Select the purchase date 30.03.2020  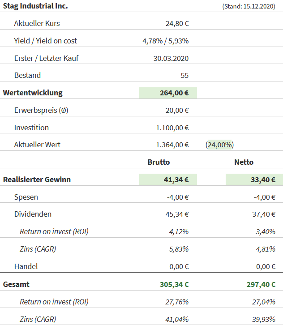(x=171, y=58)
